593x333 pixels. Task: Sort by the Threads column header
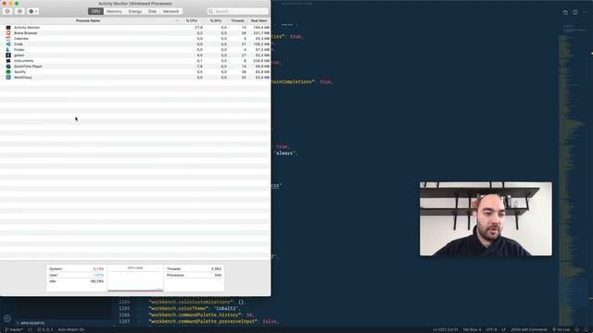click(237, 20)
